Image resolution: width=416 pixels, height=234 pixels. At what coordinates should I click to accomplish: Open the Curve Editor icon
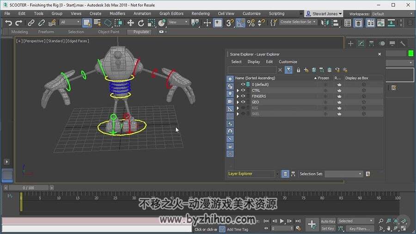381,23
